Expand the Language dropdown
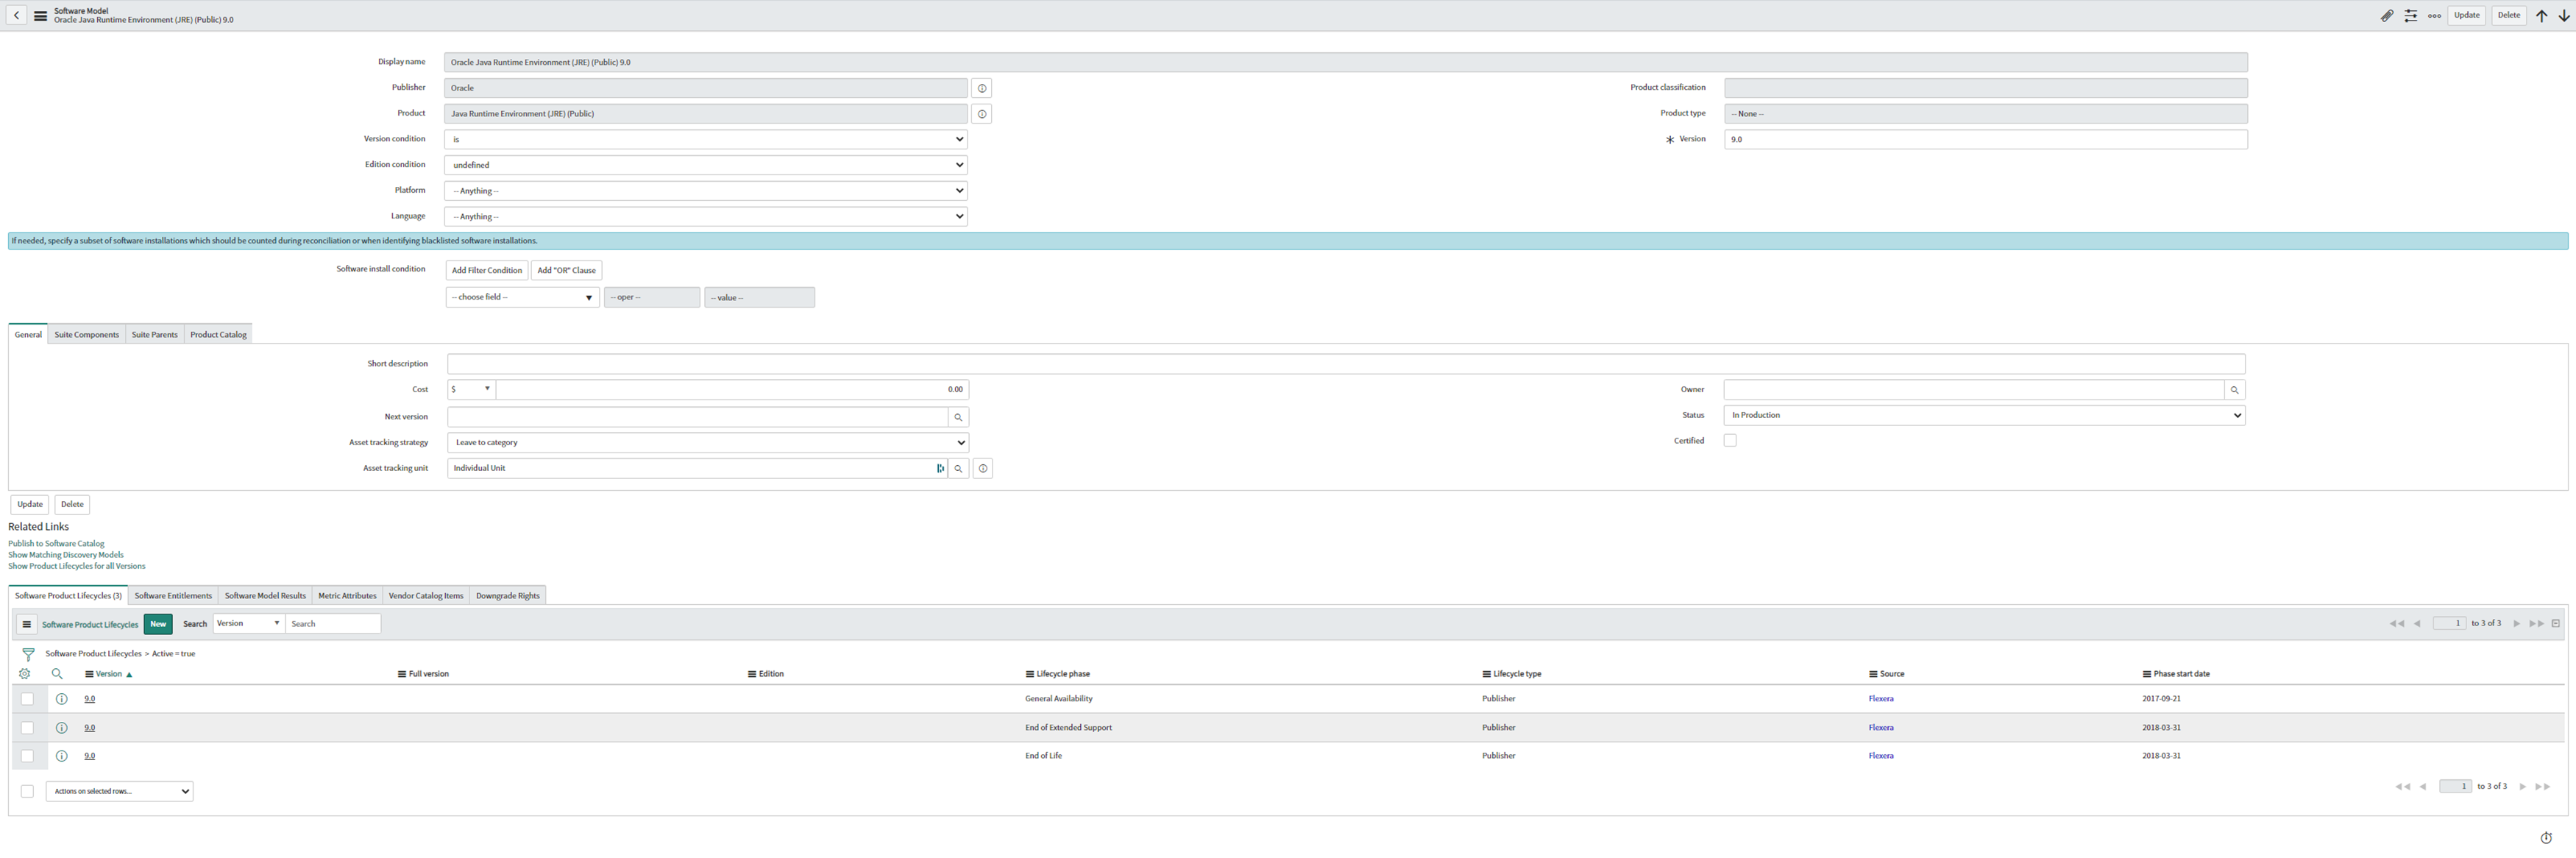 706,216
